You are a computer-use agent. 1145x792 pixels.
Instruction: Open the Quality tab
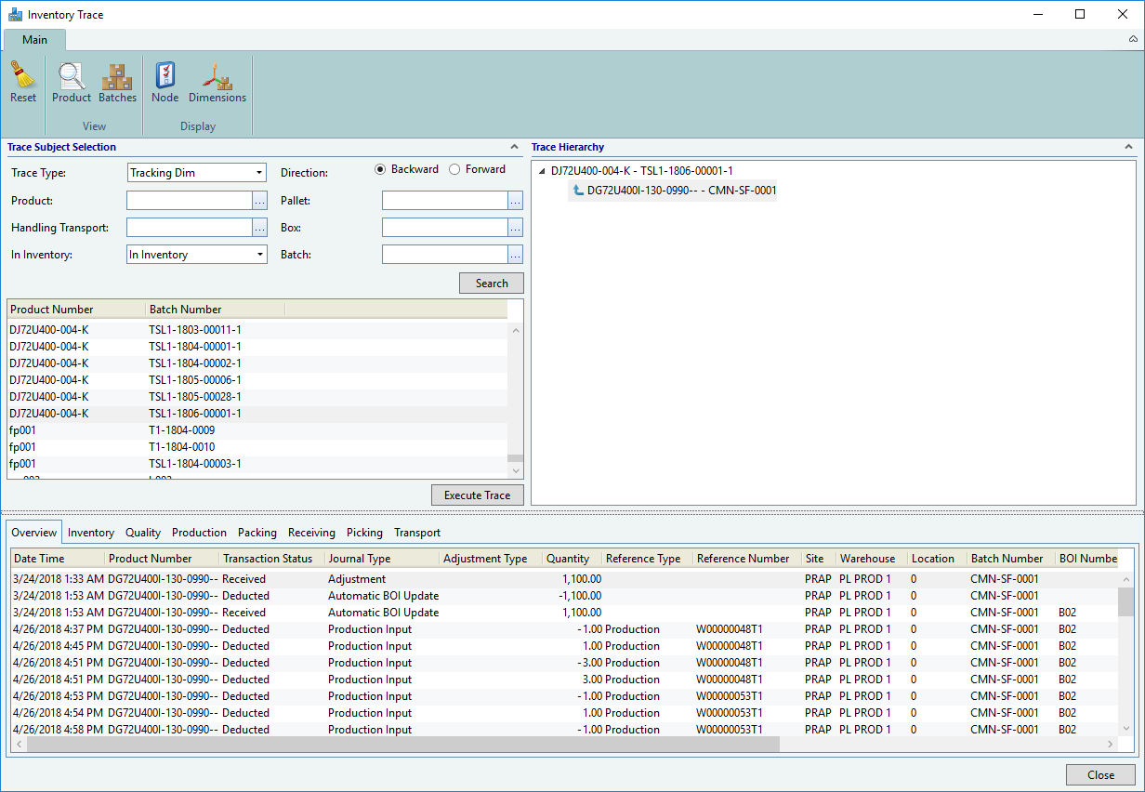[x=143, y=533]
